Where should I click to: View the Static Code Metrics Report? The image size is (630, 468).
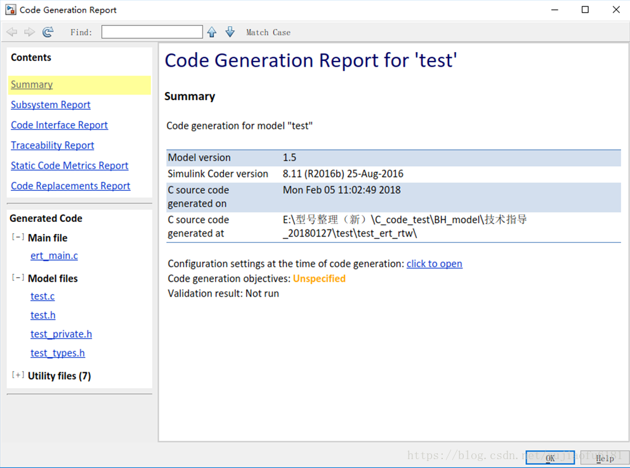(x=69, y=166)
